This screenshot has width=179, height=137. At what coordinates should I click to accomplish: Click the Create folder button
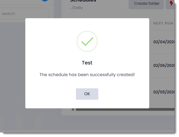147,4
